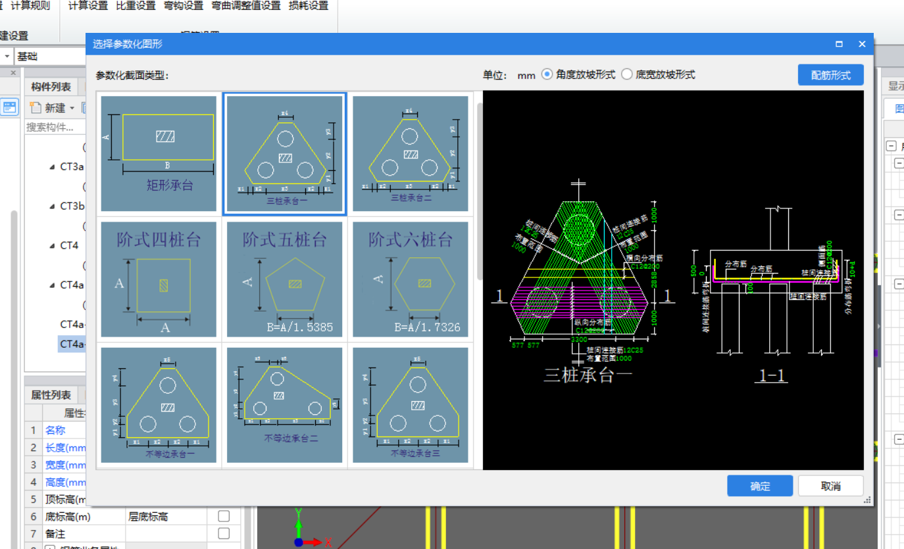The height and width of the screenshot is (549, 904).
Task: Confirm with the 确定 button
Action: point(760,486)
